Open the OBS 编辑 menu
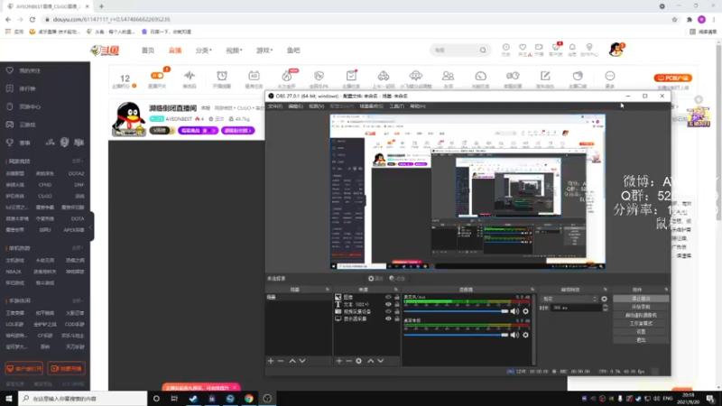 (296, 106)
